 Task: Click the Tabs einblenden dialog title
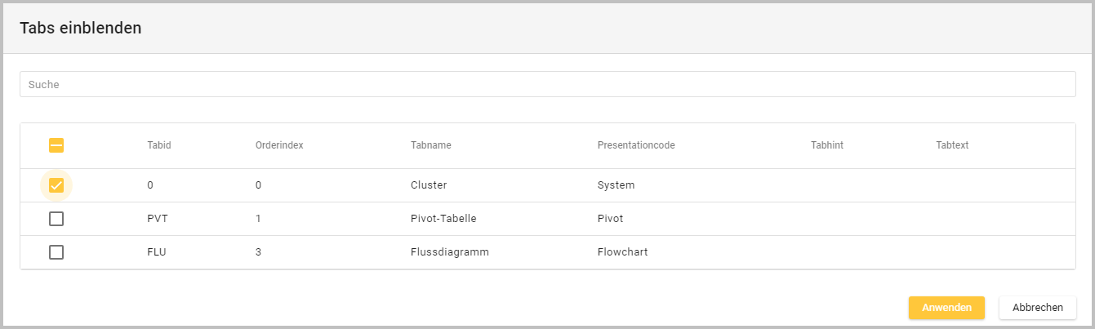(x=81, y=28)
